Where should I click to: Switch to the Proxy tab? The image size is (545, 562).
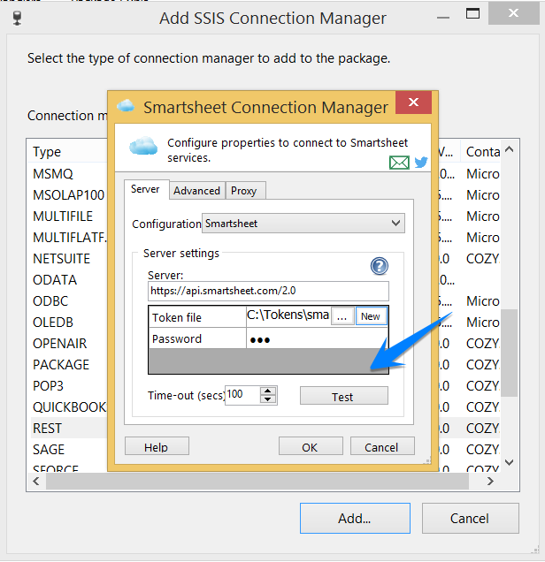(244, 190)
